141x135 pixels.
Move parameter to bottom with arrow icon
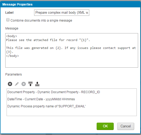(x=37, y=84)
